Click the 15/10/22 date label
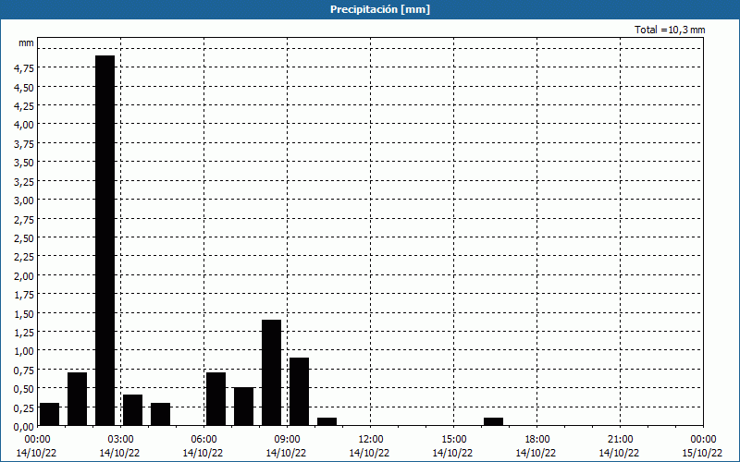740x462 pixels. (702, 453)
